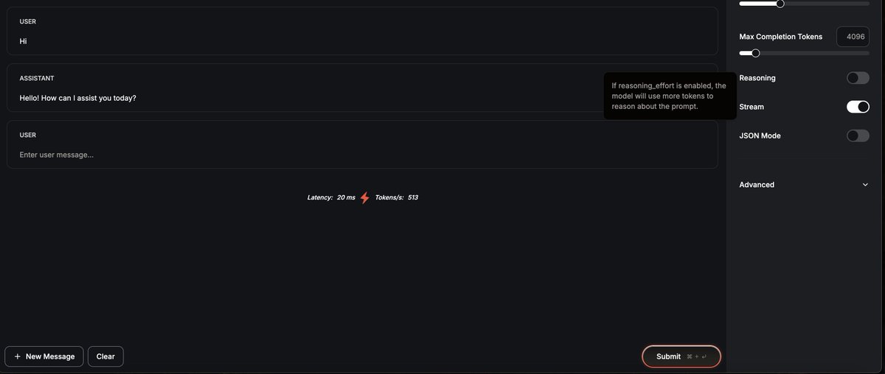Click the USER label above the empty message
The height and width of the screenshot is (374, 885).
(x=28, y=135)
